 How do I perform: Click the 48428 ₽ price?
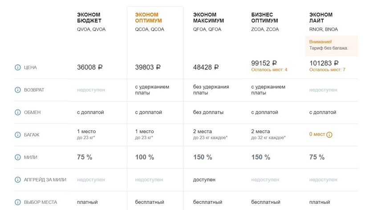(x=206, y=67)
